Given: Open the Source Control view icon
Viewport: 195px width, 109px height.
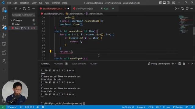Looking at the screenshot, I should tap(4, 27).
